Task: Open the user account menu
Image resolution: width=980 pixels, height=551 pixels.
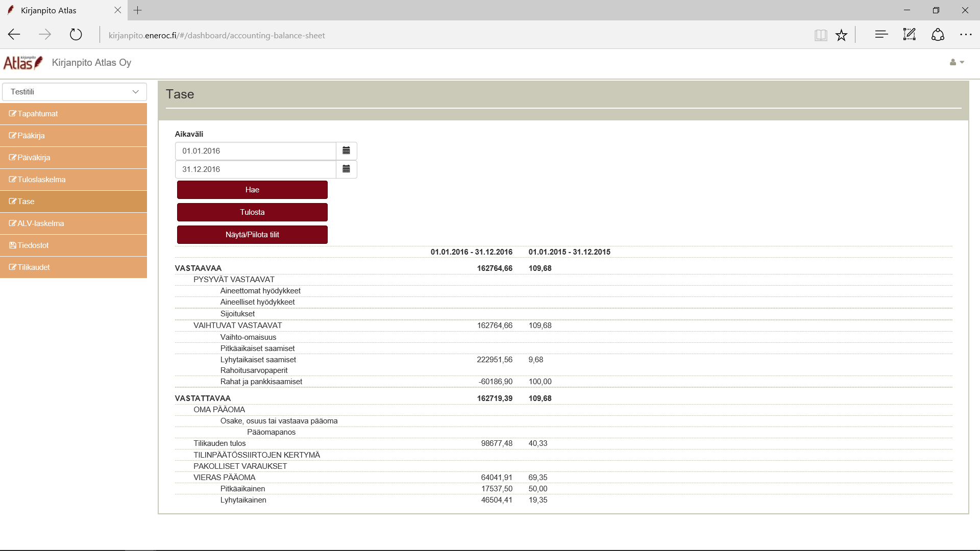Action: (x=957, y=62)
